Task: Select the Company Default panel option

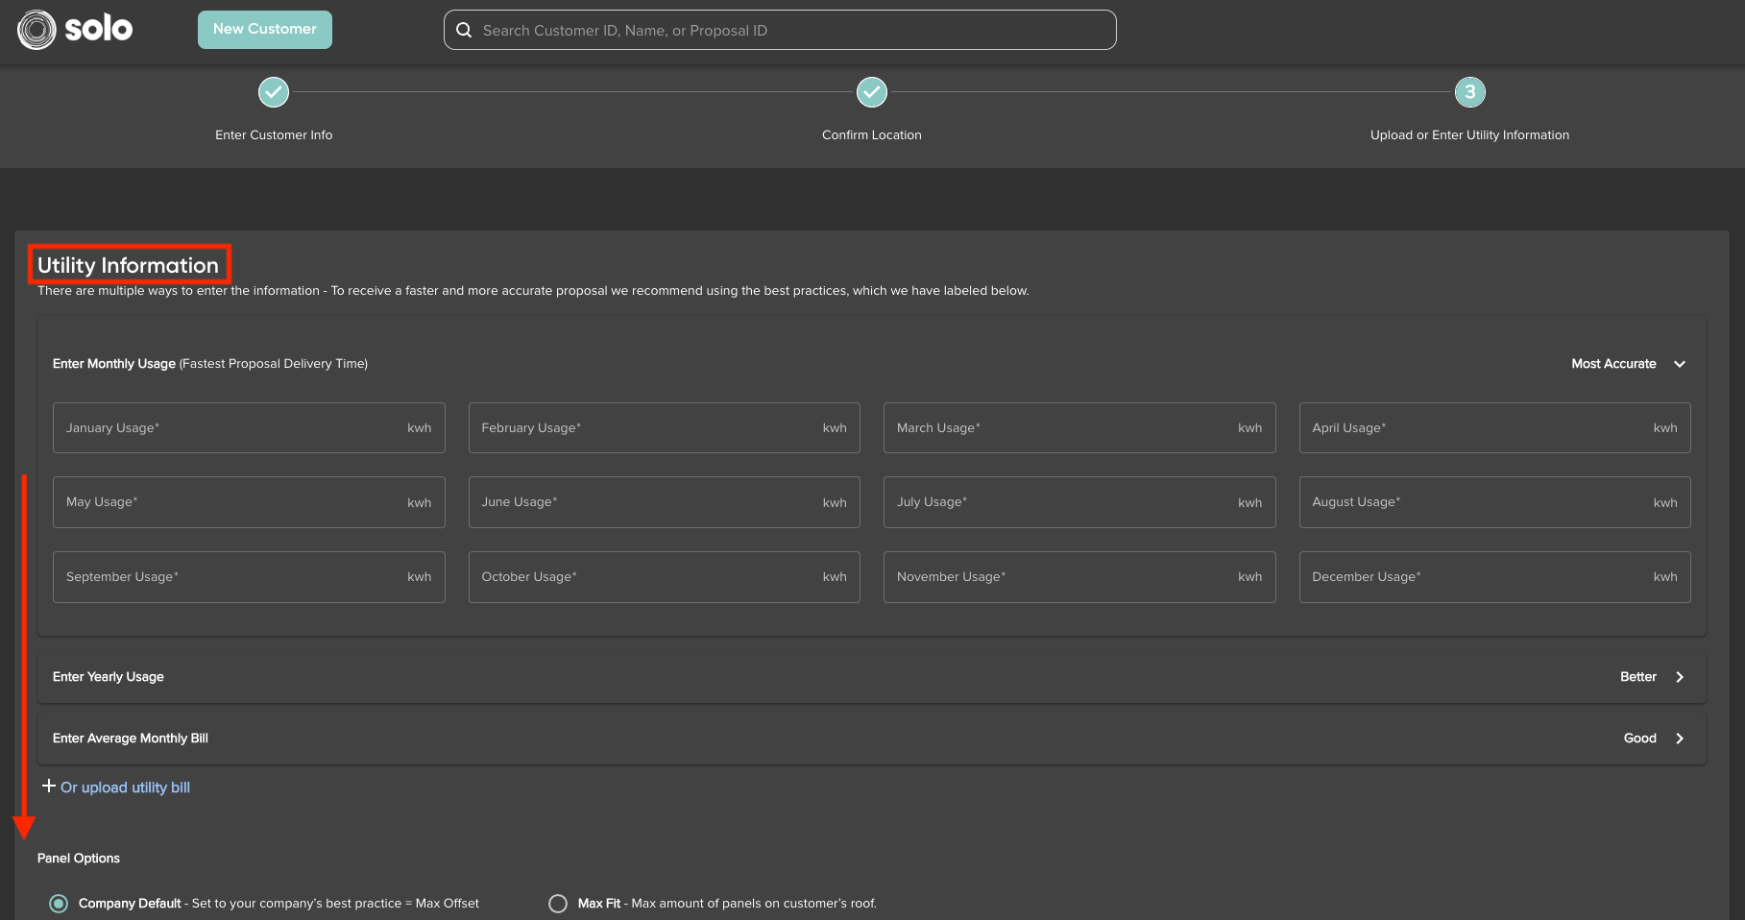Action: [59, 903]
